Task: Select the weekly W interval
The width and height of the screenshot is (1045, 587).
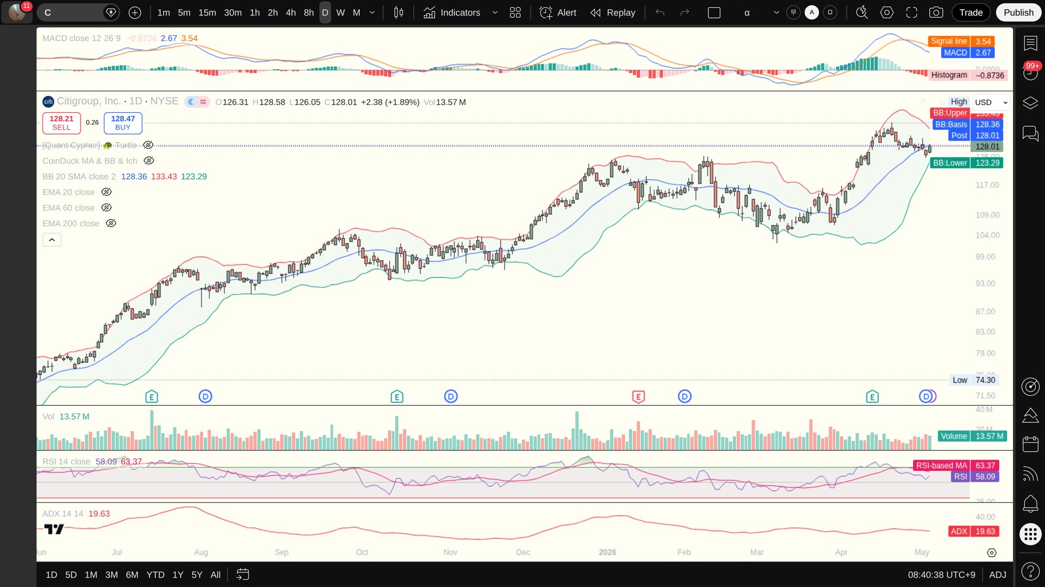Action: tap(340, 12)
